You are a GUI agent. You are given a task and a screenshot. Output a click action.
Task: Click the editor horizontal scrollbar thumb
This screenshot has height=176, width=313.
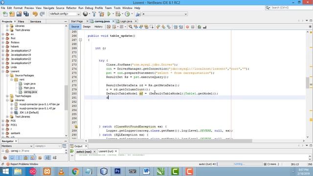170,141
